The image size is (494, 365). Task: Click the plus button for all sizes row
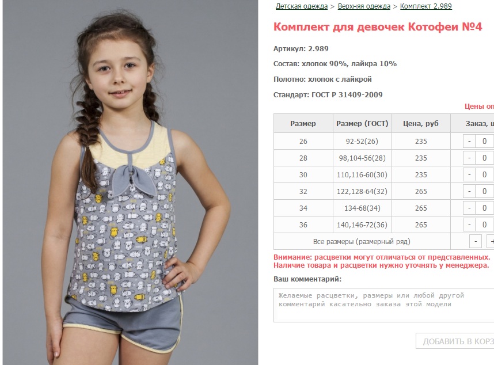(491, 242)
